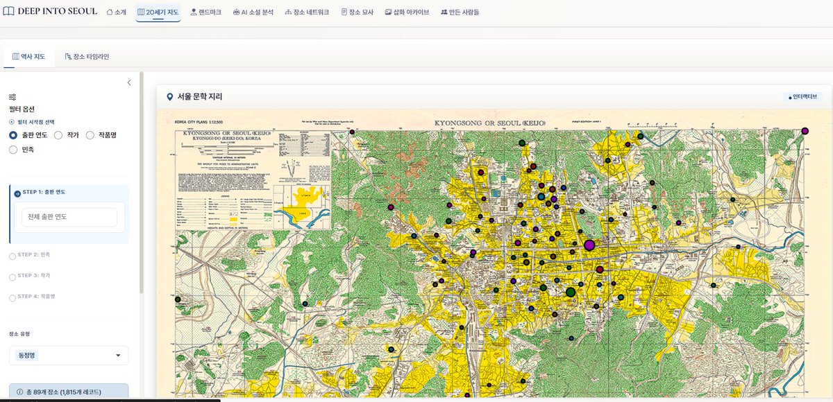The height and width of the screenshot is (402, 833).
Task: Open the 만든 사람들 page
Action: coord(460,12)
